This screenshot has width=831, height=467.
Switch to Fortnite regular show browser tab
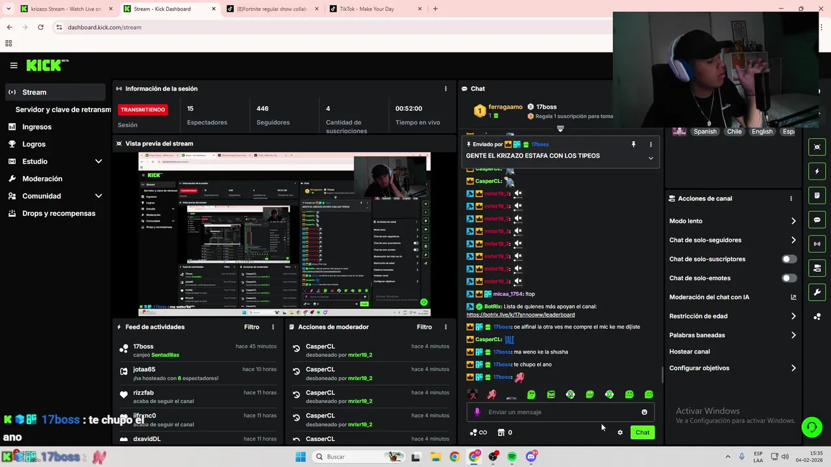pyautogui.click(x=271, y=9)
